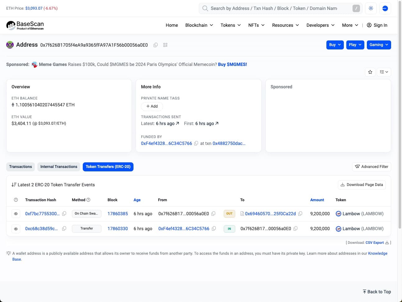
Task: Click the Lambow (LAMBOW) token name in OUT row
Action: point(363,214)
